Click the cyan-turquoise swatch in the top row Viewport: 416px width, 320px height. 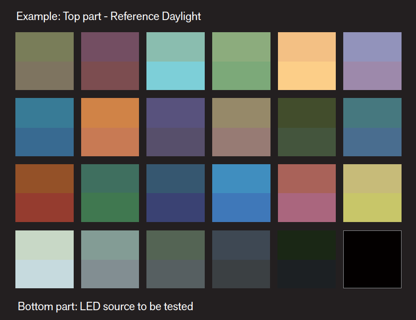click(x=175, y=61)
